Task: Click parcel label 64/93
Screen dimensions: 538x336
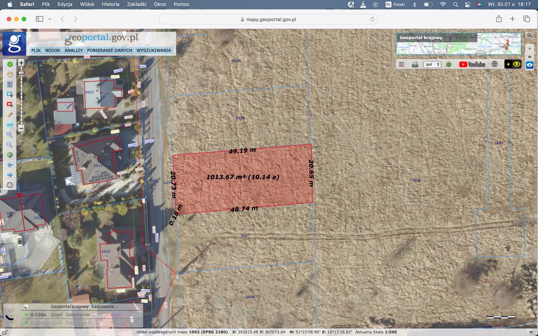Action: (x=416, y=180)
